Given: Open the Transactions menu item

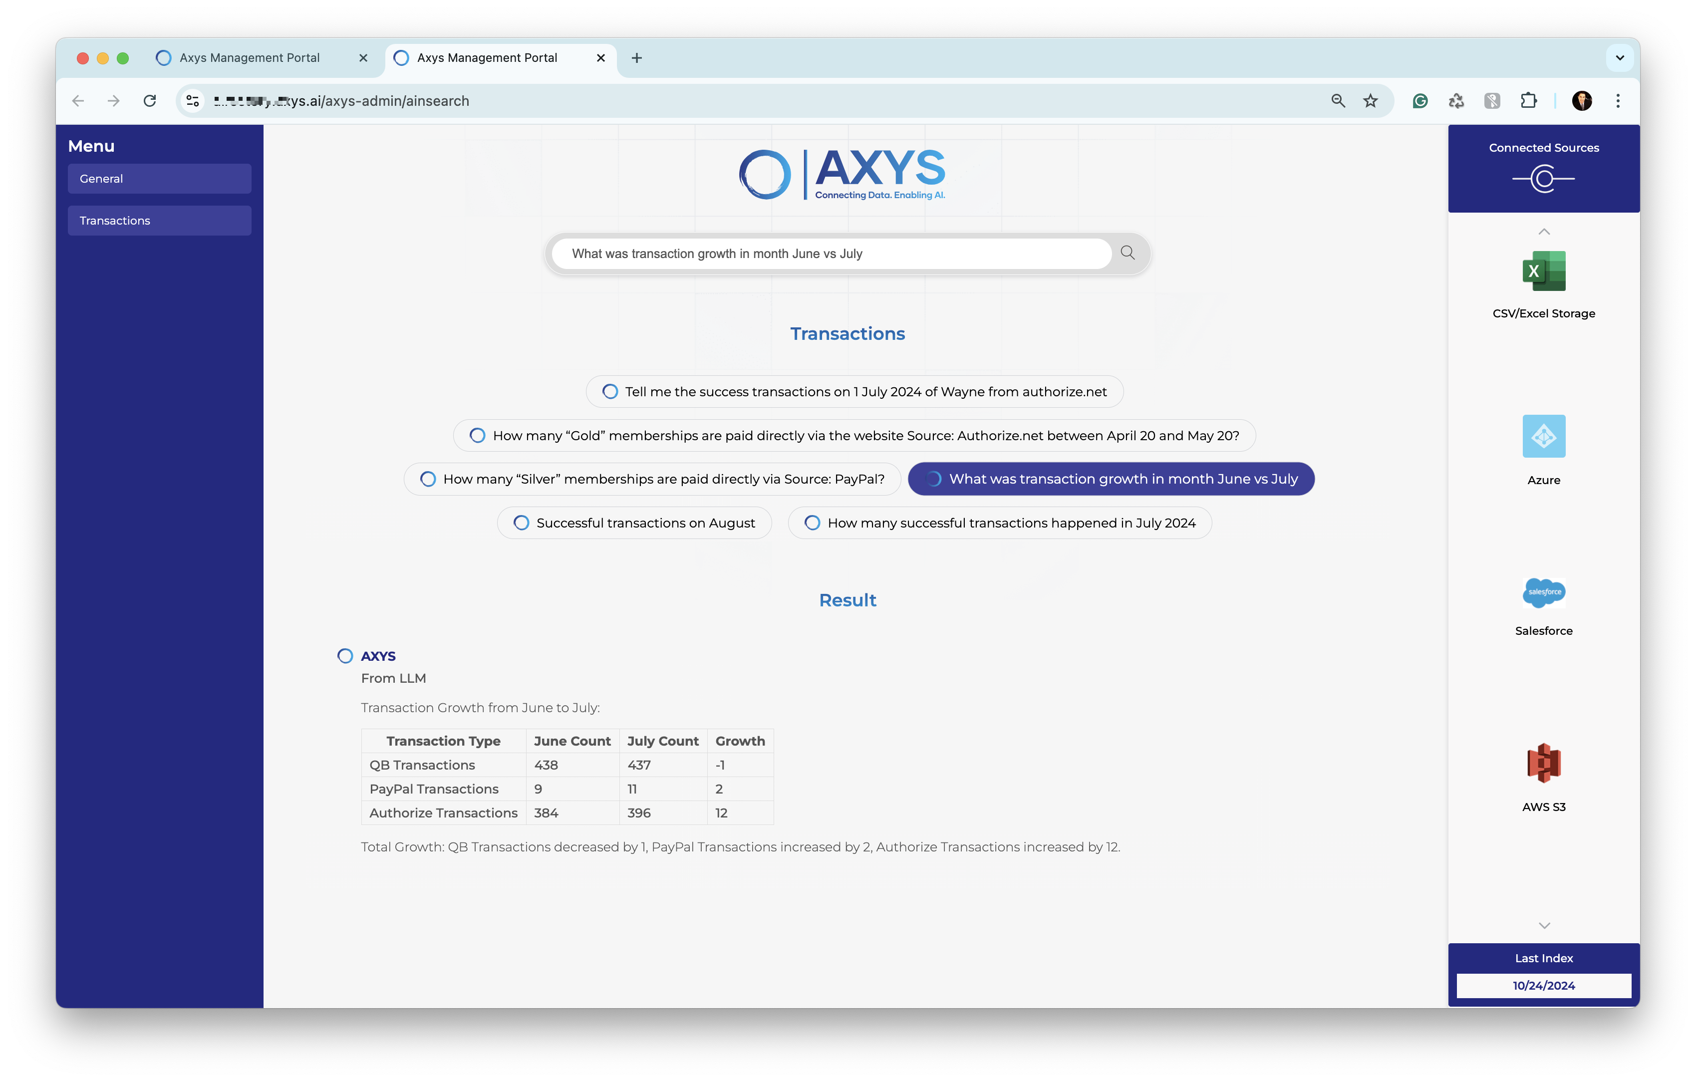Looking at the screenshot, I should pyautogui.click(x=159, y=221).
